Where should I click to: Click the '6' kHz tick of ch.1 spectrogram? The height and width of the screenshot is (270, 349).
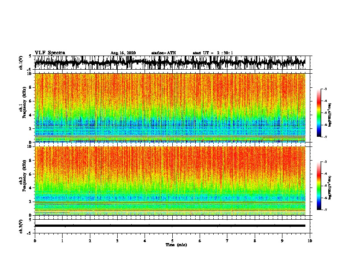click(31, 101)
